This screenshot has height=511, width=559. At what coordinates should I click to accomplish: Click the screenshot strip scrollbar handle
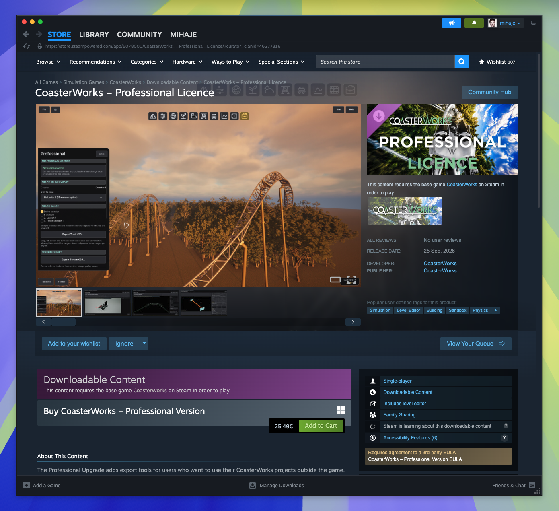pyautogui.click(x=64, y=322)
